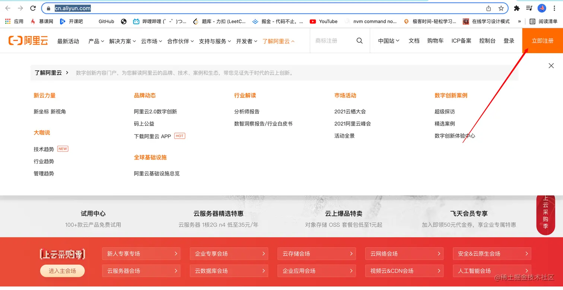The image size is (563, 290).
Task: Click 进入主会场 button
Action: (62, 271)
